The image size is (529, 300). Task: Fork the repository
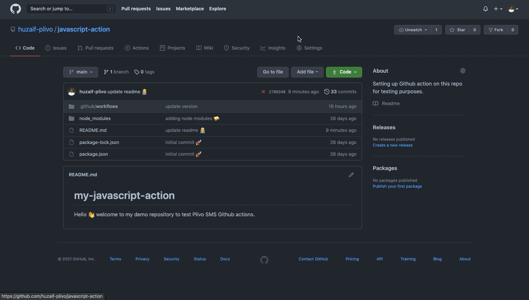coord(496,30)
